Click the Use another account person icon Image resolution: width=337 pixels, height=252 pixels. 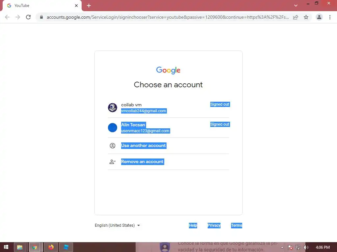pos(113,146)
